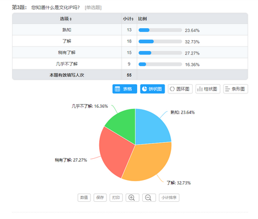Sort by the 选项 column header arrow
The height and width of the screenshot is (219, 258).
[x=71, y=19]
